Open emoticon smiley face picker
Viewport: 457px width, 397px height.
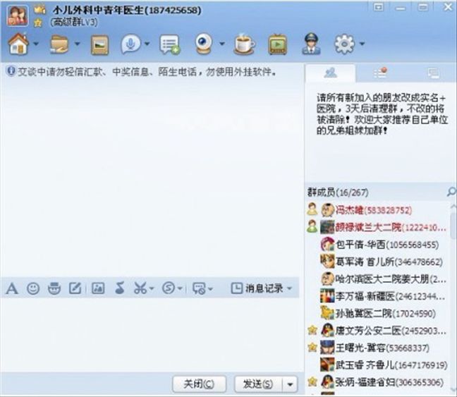pyautogui.click(x=33, y=288)
